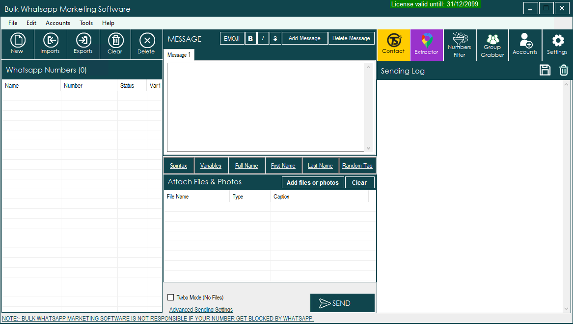The height and width of the screenshot is (324, 573).
Task: Open the Group Grabber tool
Action: 492,45
